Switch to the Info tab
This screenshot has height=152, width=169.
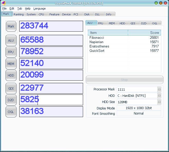click(x=110, y=14)
